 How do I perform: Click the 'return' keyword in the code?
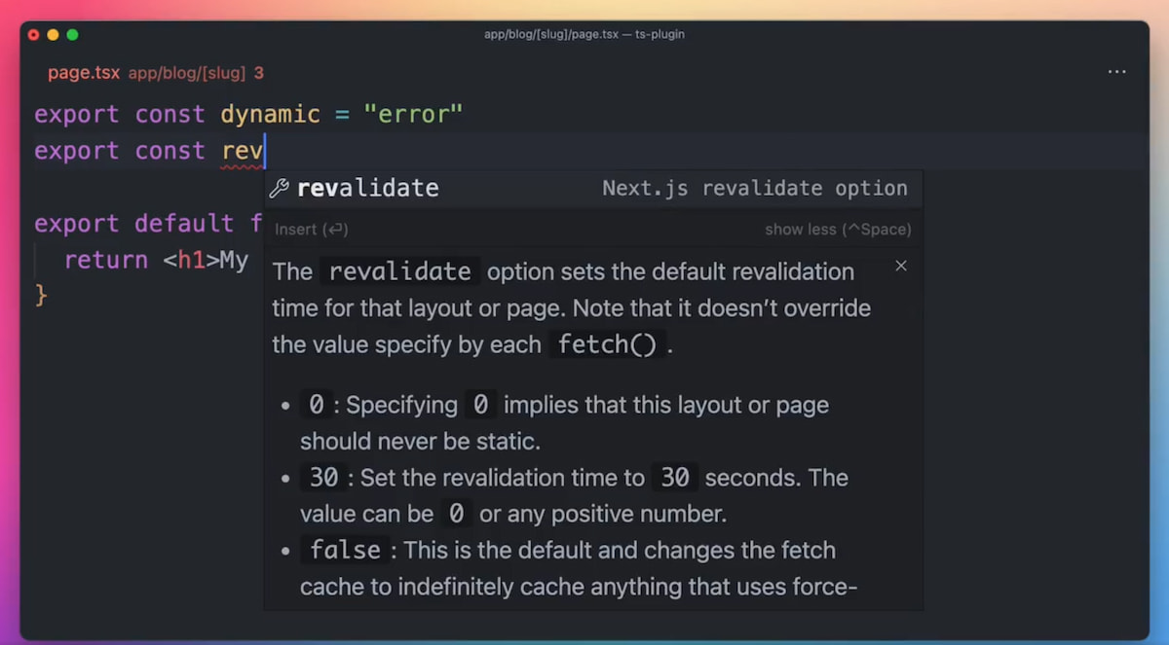(x=106, y=261)
